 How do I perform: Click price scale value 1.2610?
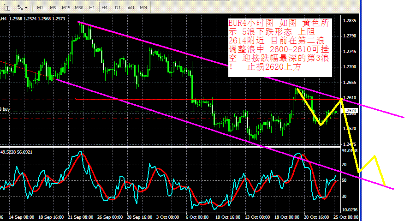[350, 97]
